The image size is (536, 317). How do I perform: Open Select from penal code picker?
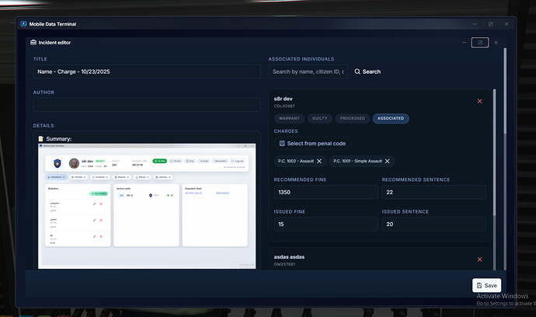(312, 143)
